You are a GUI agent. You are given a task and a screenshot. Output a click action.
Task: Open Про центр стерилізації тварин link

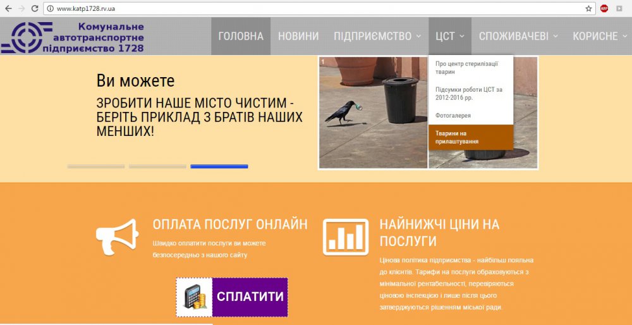tap(470, 68)
